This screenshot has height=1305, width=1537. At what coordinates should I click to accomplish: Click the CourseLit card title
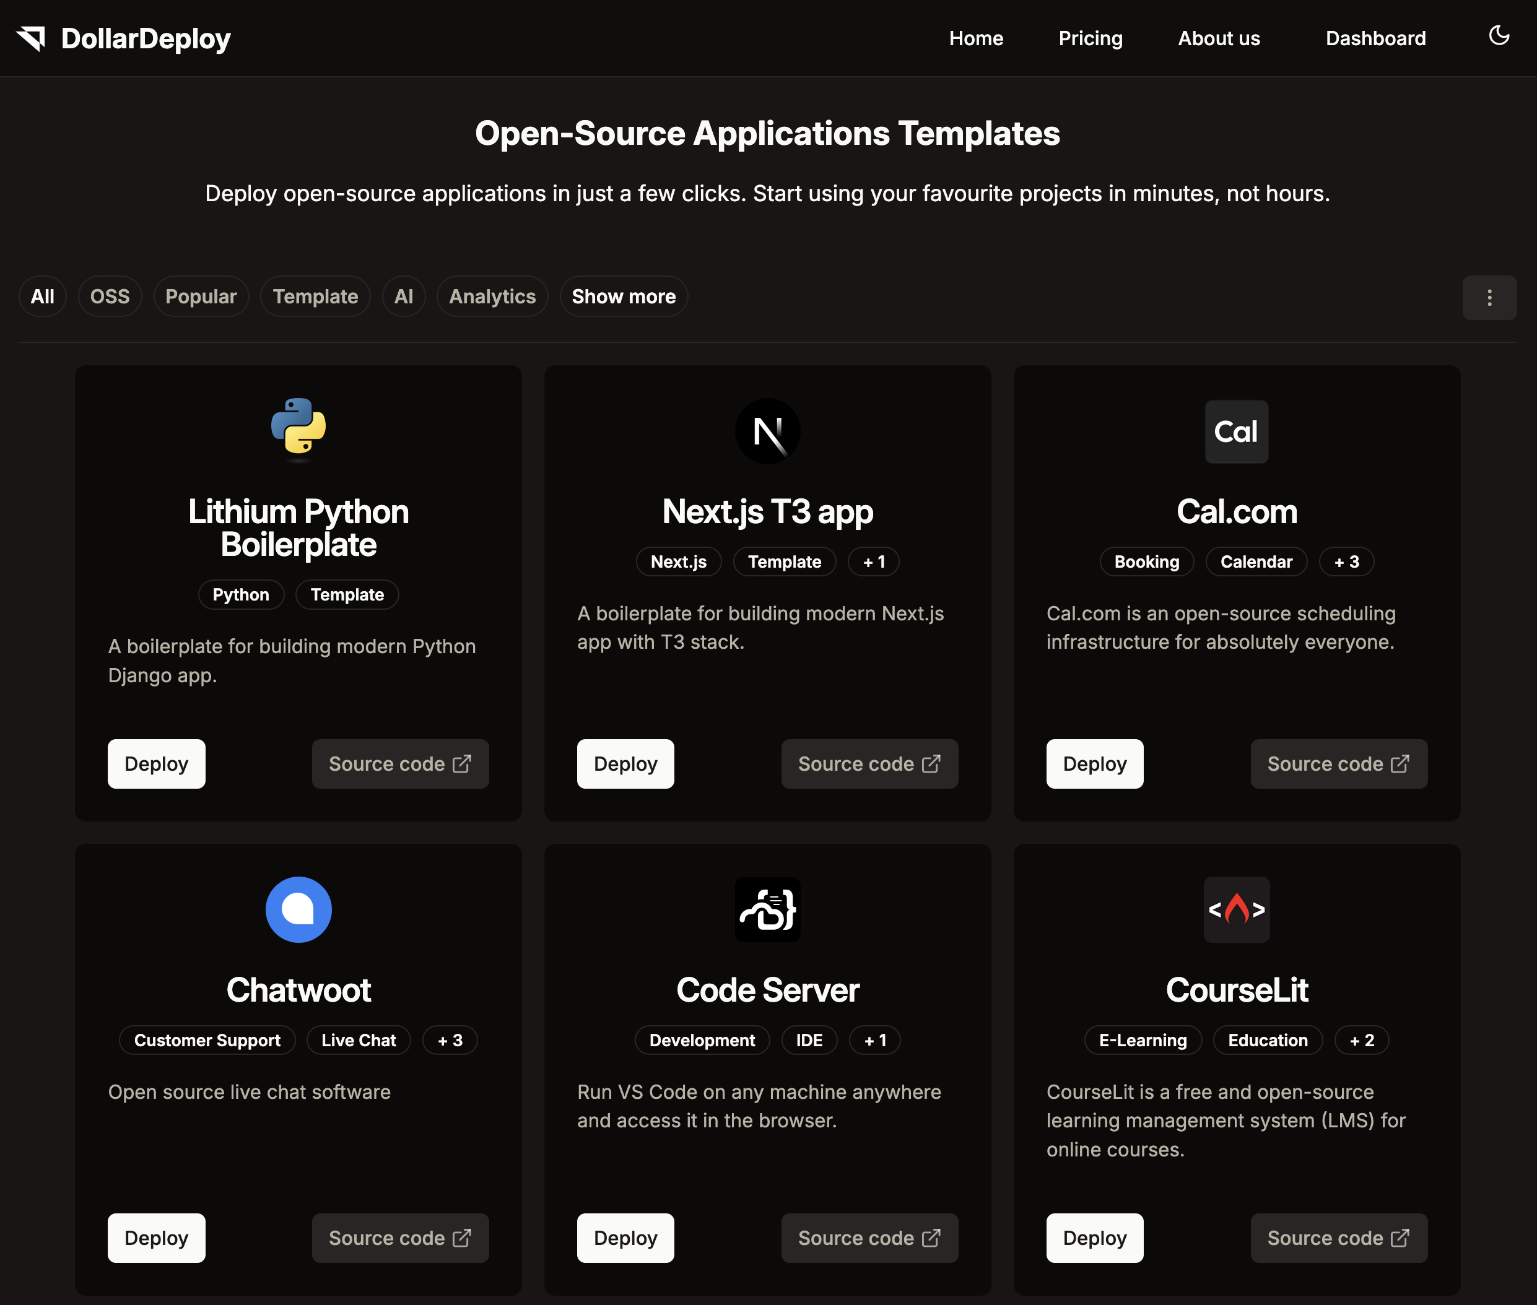1237,991
